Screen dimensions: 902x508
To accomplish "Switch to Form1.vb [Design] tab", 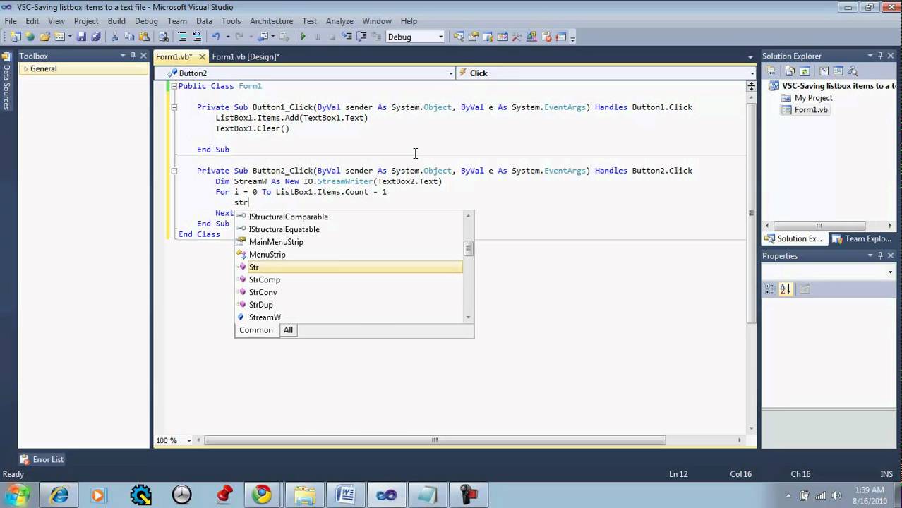I will (x=246, y=57).
